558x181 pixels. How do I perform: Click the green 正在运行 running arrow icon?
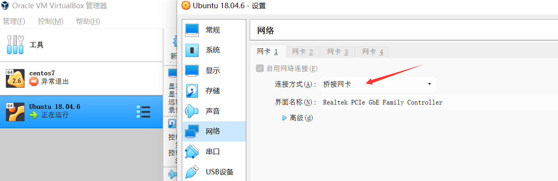(x=34, y=115)
